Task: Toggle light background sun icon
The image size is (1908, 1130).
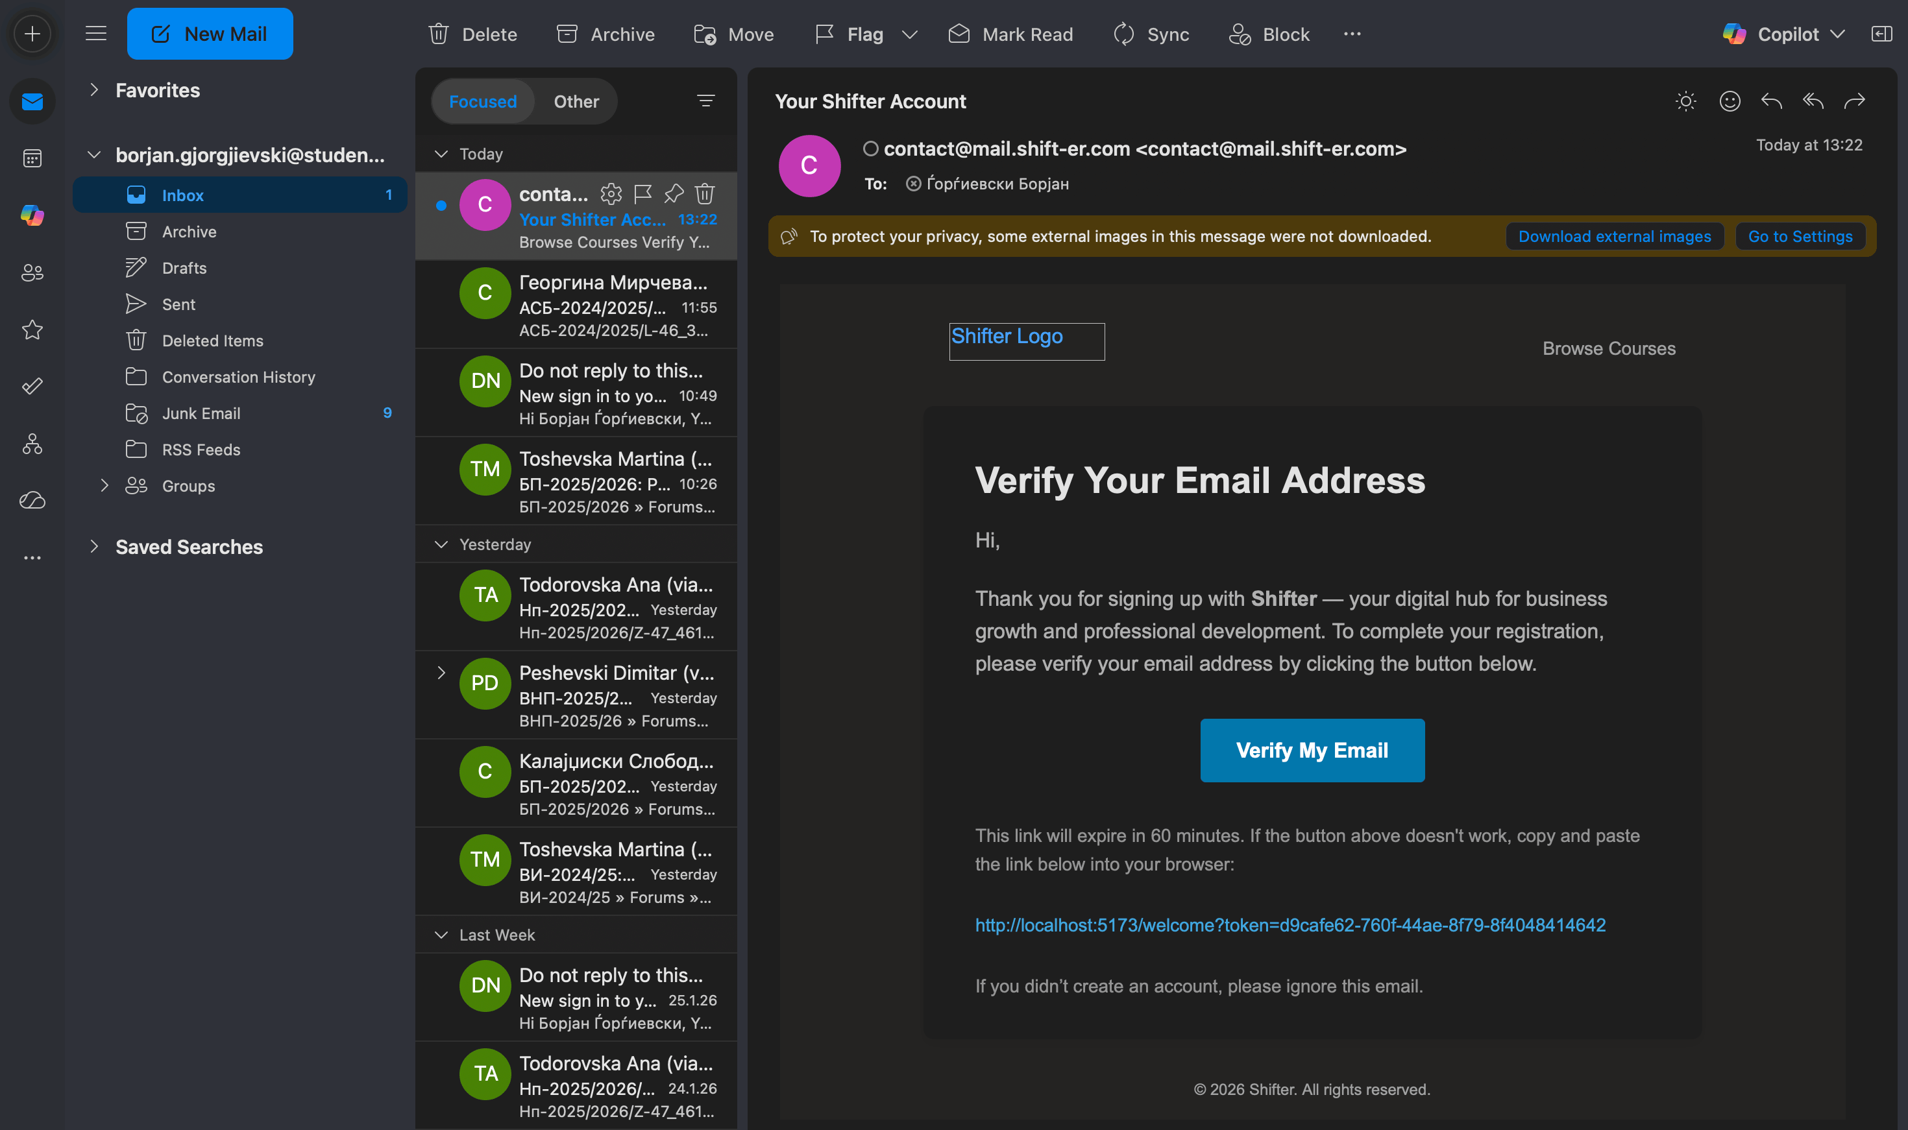Action: pyautogui.click(x=1685, y=101)
